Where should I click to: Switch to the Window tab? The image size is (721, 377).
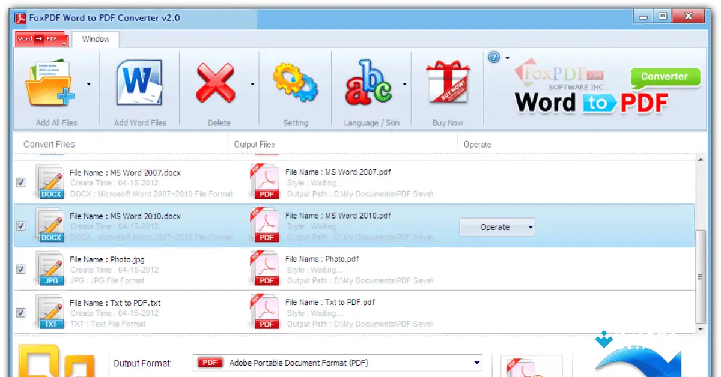[x=96, y=39]
